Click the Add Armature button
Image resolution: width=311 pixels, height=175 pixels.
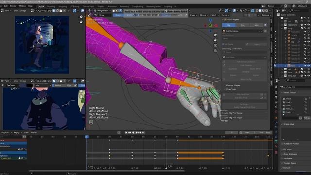(x=242, y=31)
